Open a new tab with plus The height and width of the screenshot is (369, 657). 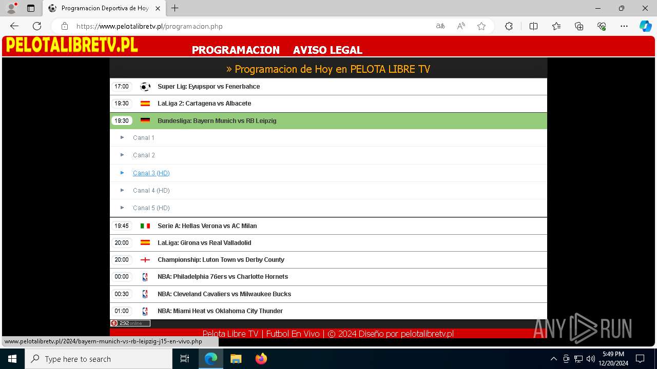click(x=175, y=8)
